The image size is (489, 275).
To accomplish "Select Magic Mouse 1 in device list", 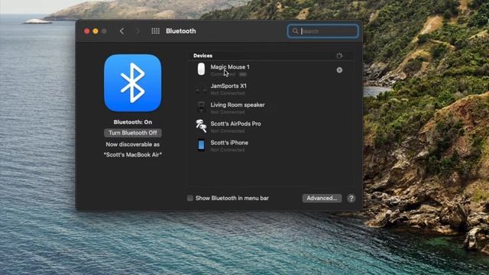I will coord(270,70).
